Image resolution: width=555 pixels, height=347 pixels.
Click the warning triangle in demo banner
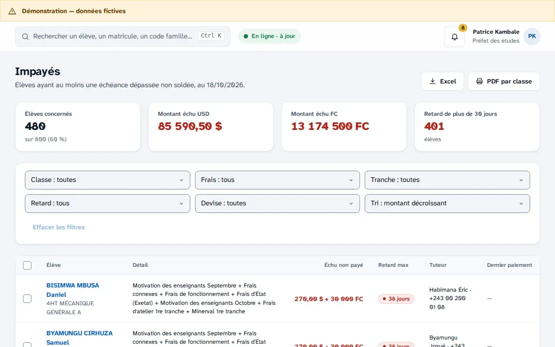tap(12, 11)
